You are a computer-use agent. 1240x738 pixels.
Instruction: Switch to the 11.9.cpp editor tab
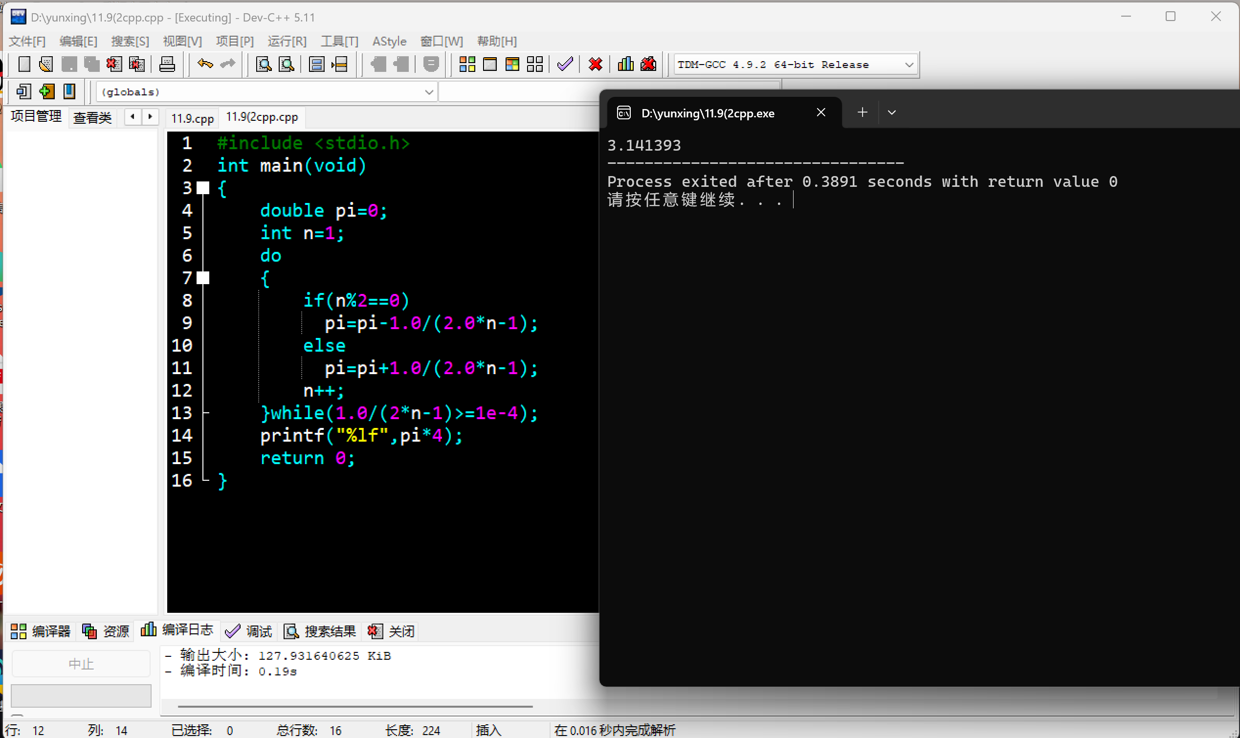click(x=193, y=118)
